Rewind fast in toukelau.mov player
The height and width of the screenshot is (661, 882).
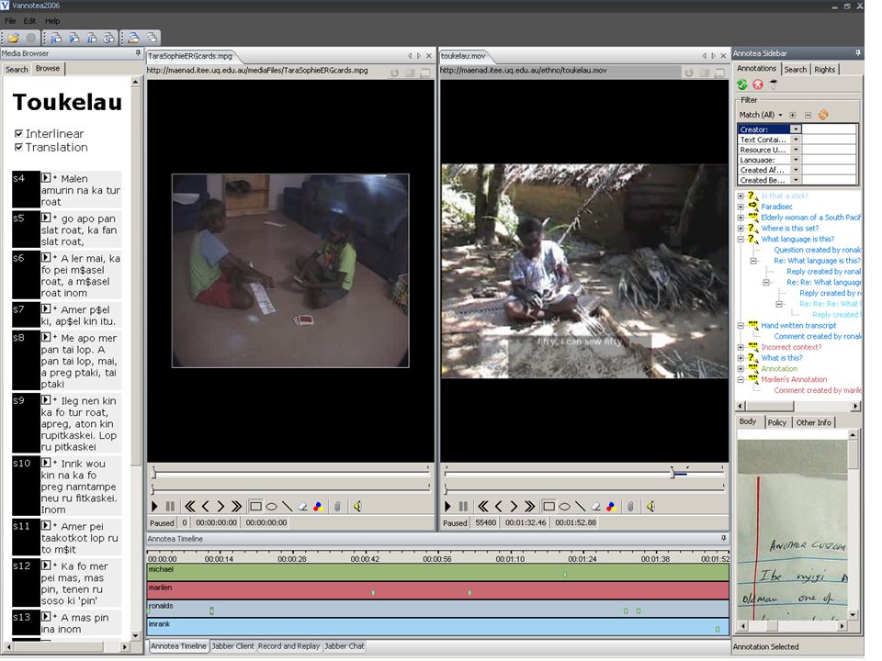[x=483, y=507]
